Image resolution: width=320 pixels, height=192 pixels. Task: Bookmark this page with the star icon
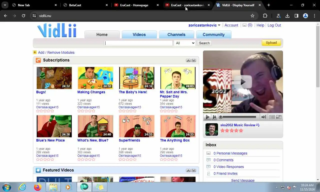click(x=252, y=16)
